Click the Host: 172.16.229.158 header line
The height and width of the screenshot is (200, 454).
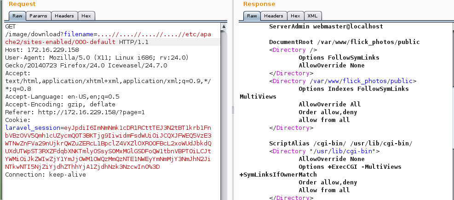click(x=42, y=50)
